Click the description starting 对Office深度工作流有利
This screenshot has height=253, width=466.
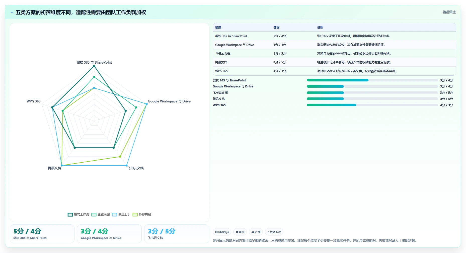click(x=354, y=36)
